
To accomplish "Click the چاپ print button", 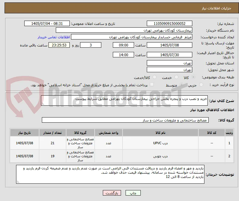I will tap(133, 193).
